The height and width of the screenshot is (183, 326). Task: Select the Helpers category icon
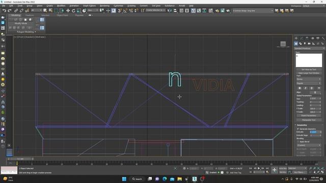[314, 44]
